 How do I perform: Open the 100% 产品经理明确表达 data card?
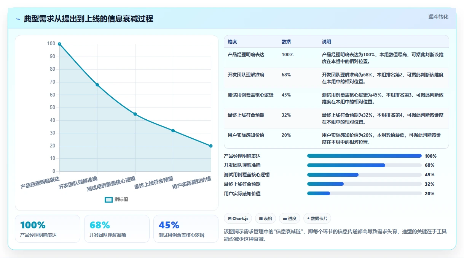click(48, 229)
